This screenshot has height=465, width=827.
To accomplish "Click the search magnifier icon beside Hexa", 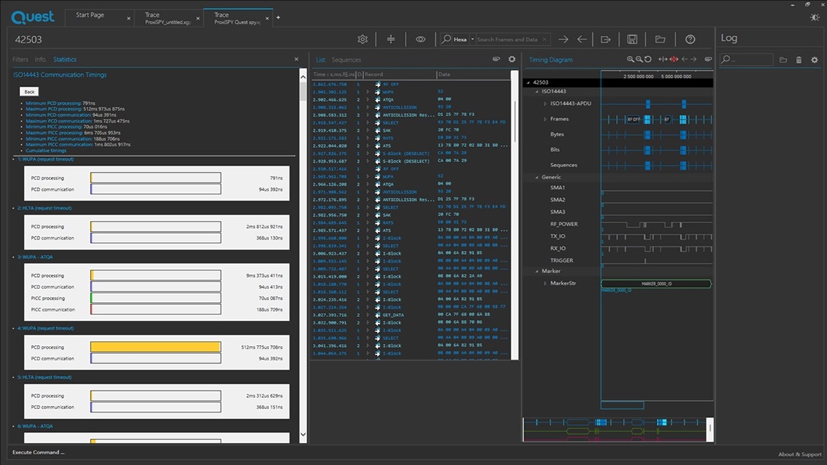I will pos(447,39).
